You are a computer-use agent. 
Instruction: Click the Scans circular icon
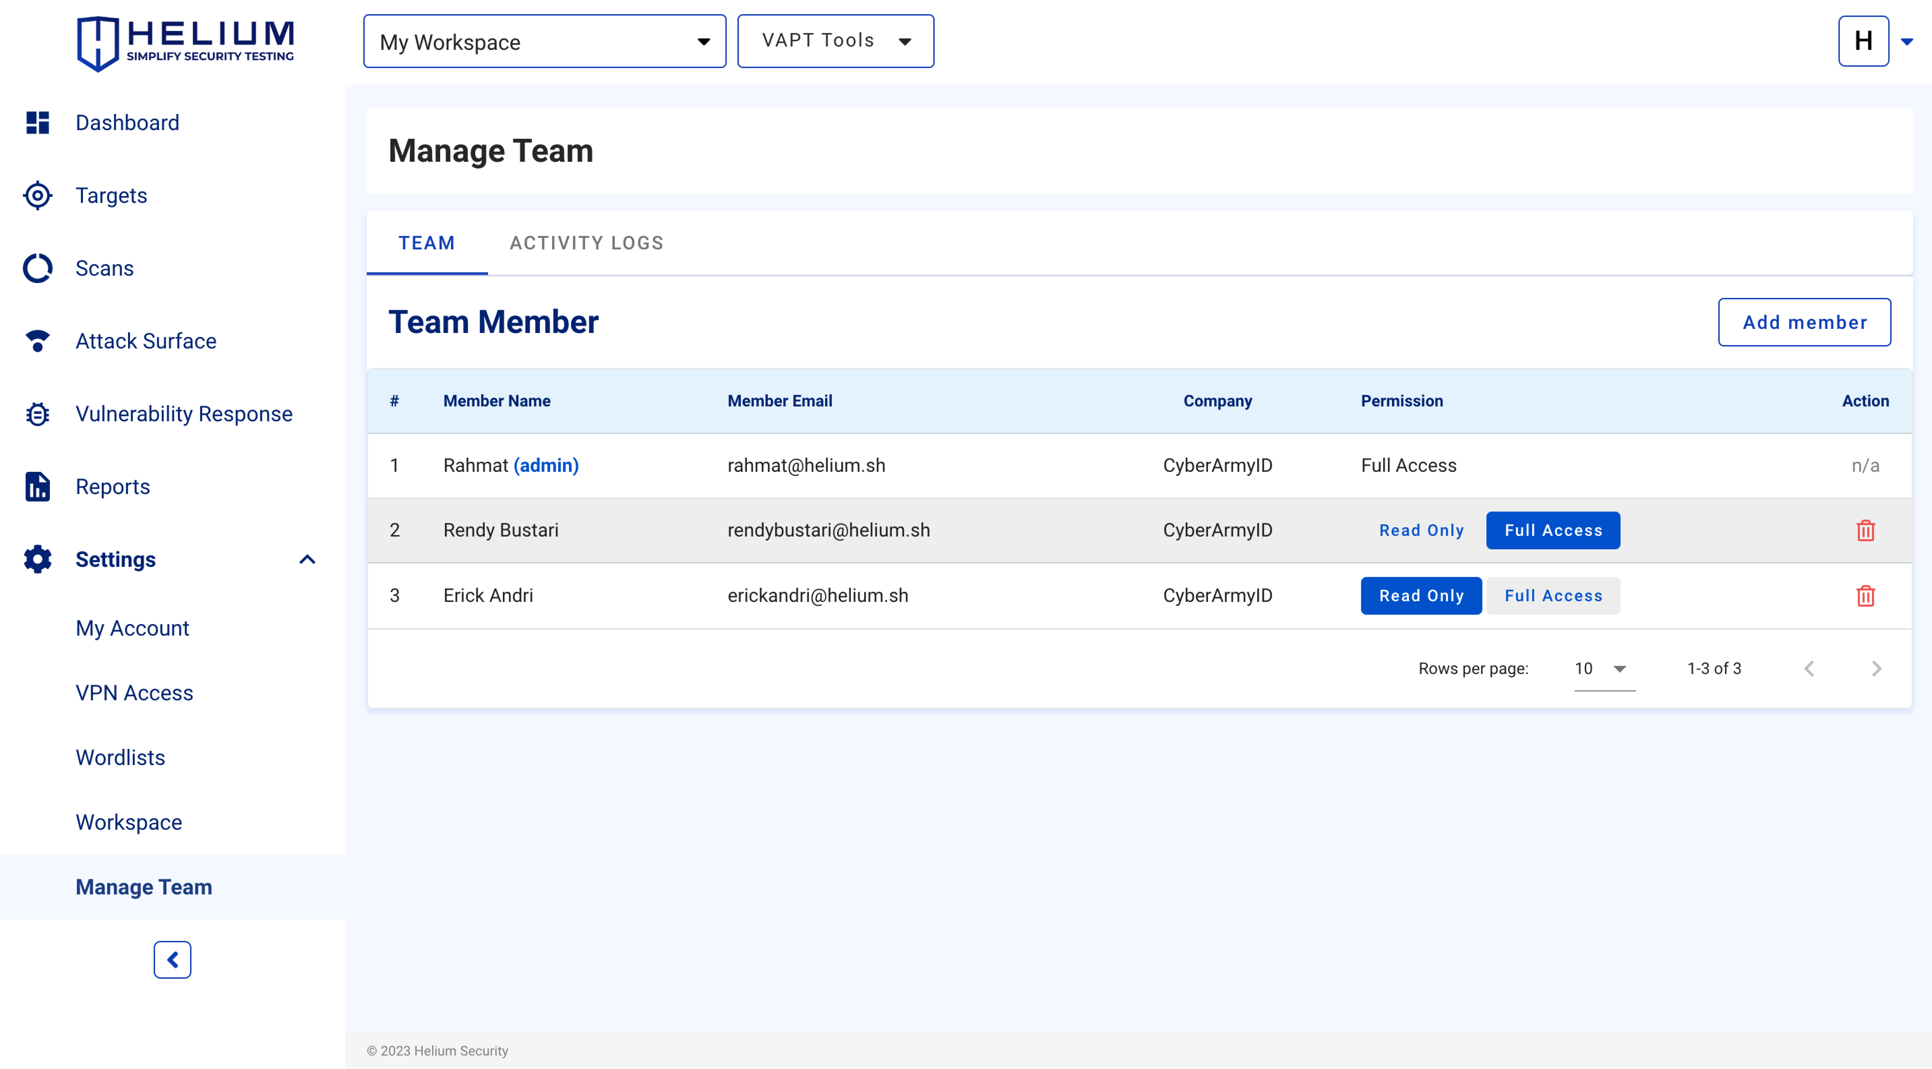pos(37,268)
